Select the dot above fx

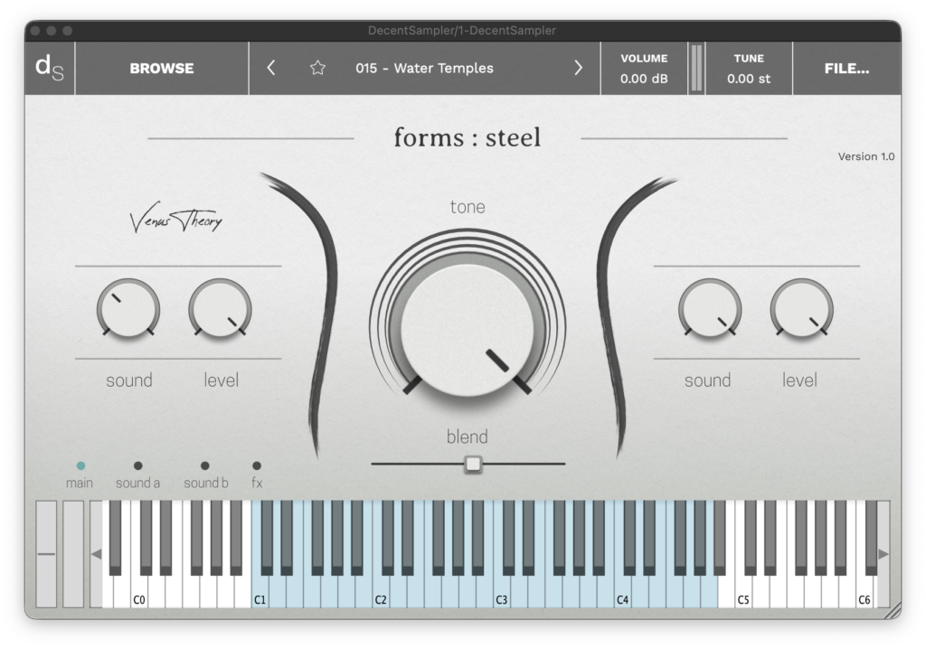pyautogui.click(x=257, y=465)
